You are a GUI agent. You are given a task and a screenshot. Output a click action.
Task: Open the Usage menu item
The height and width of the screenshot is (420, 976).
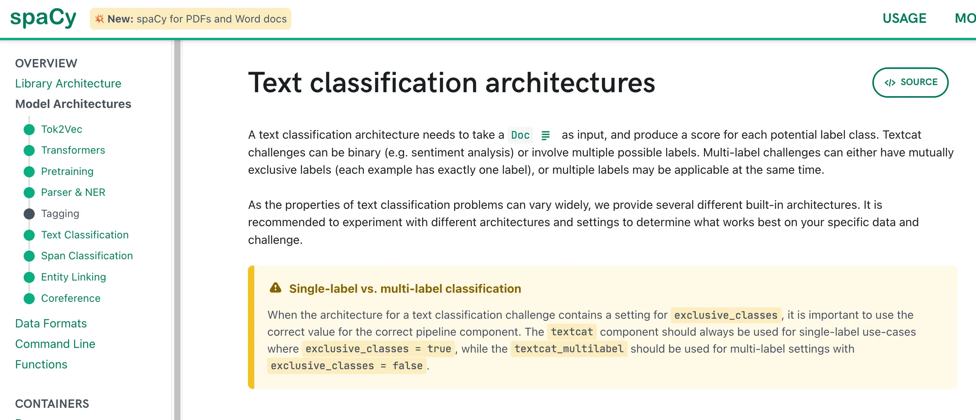click(904, 19)
